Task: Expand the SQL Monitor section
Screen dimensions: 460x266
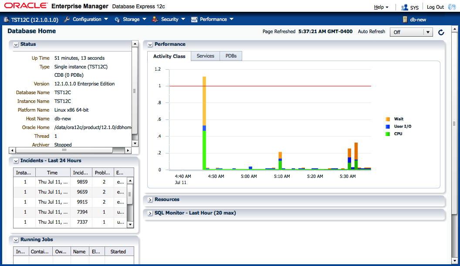Action: [x=150, y=213]
